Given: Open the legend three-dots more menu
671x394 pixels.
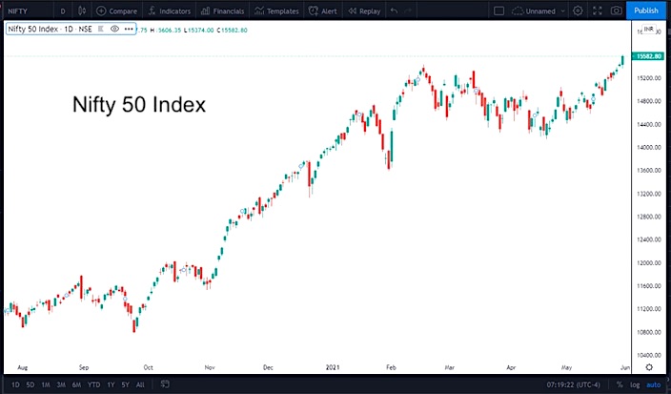Looking at the screenshot, I should point(129,29).
